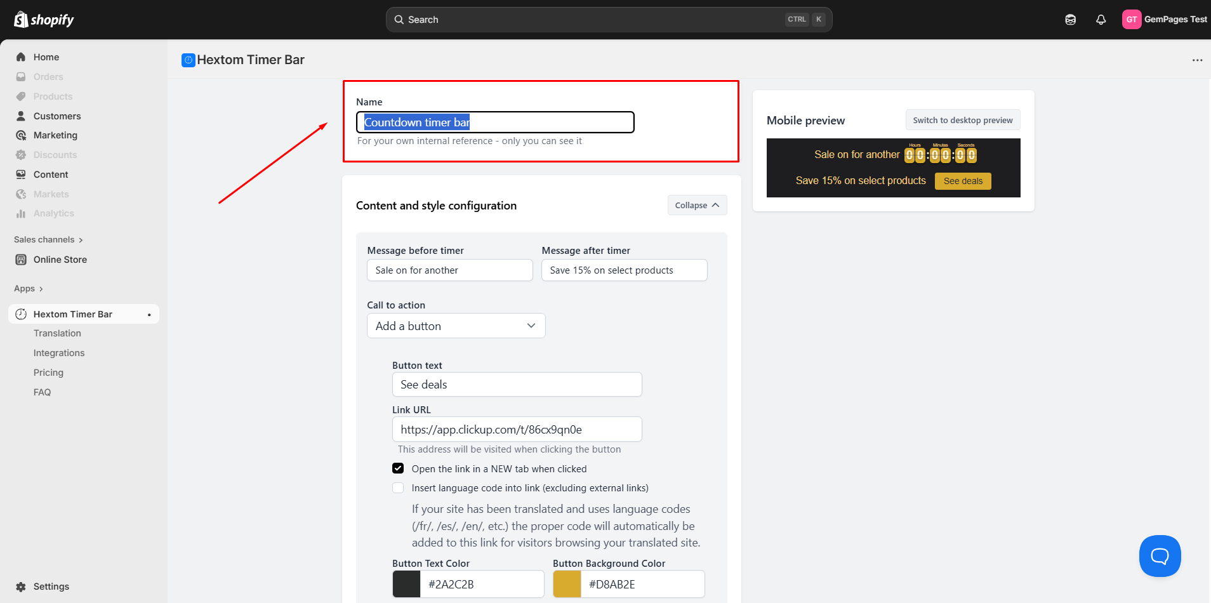1211x603 pixels.
Task: Open the chat support bubble icon
Action: click(x=1160, y=556)
